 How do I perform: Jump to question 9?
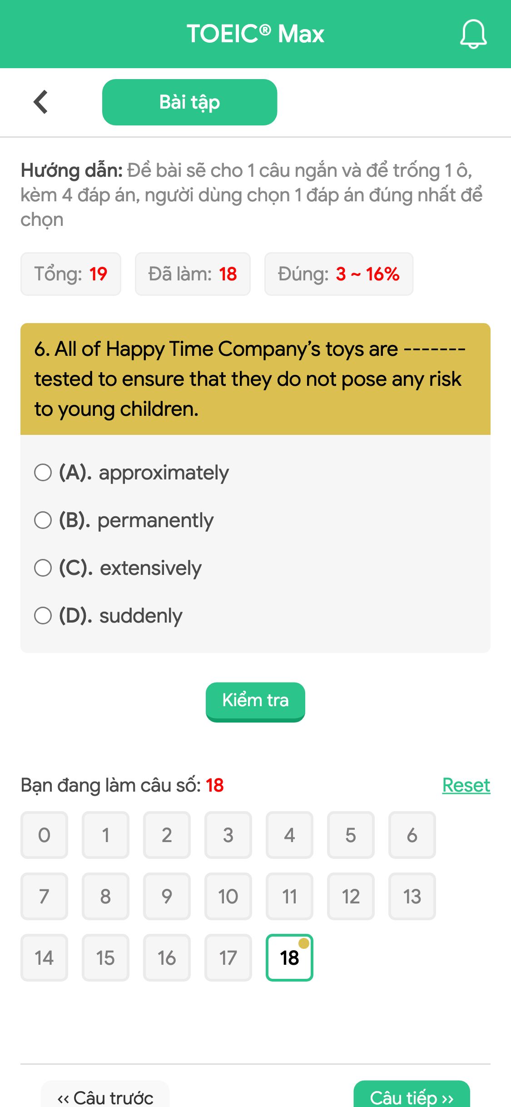[x=167, y=896]
